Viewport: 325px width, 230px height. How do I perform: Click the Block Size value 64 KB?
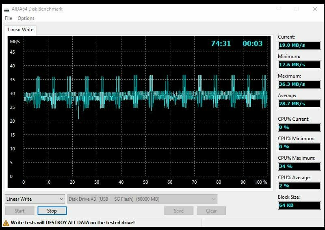[299, 205]
